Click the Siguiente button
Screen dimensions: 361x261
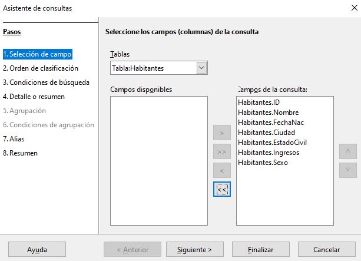195,249
